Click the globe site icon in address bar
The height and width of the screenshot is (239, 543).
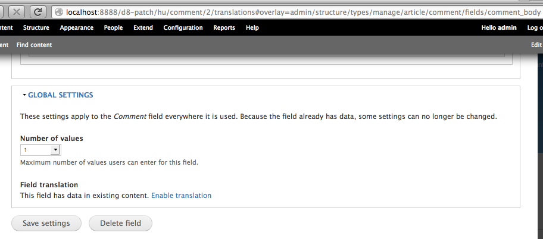(x=59, y=12)
